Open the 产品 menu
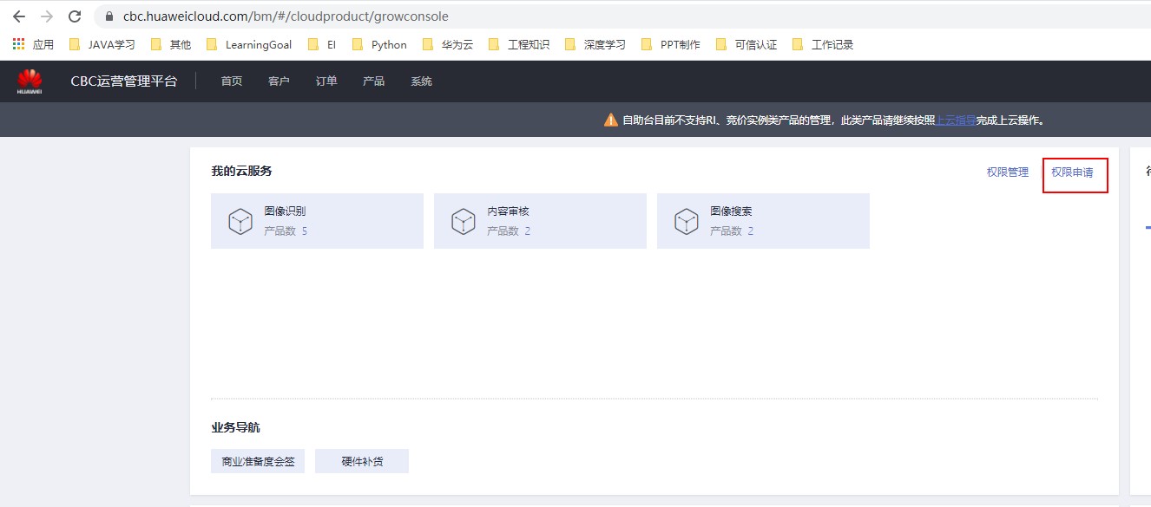Image resolution: width=1151 pixels, height=507 pixels. tap(374, 81)
